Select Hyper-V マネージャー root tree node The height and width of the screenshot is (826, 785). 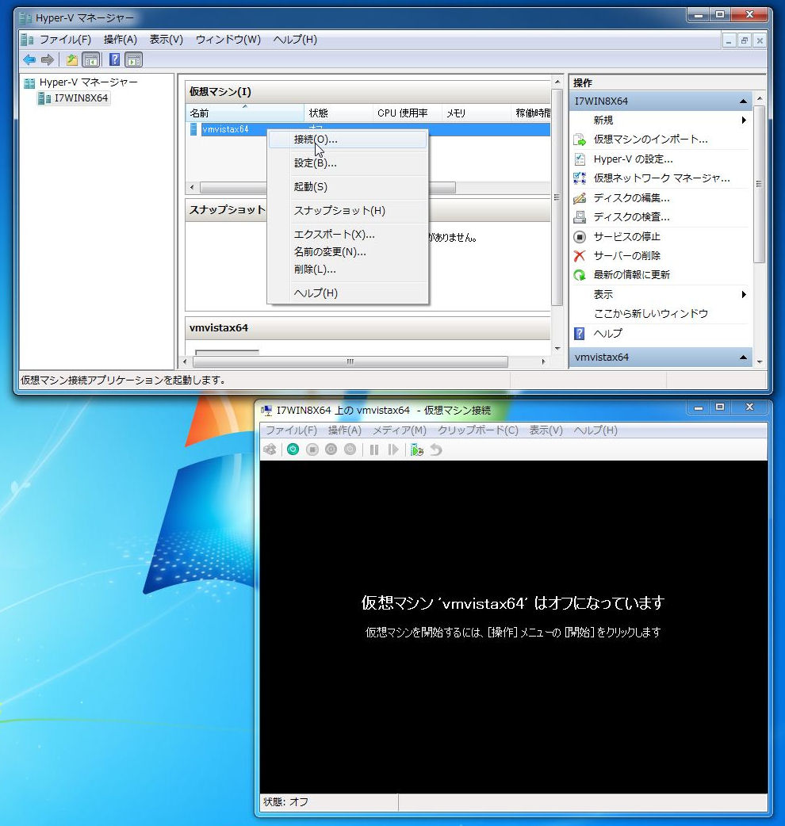pyautogui.click(x=89, y=82)
